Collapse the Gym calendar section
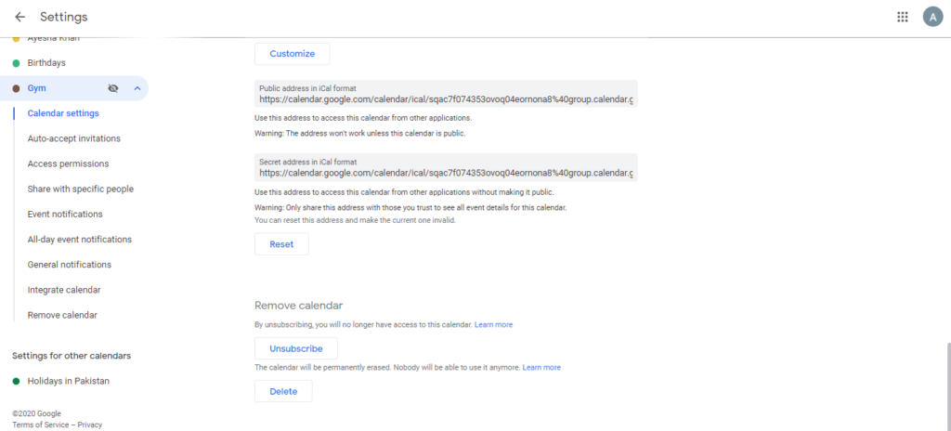Viewport: 951px width, 431px height. click(137, 88)
